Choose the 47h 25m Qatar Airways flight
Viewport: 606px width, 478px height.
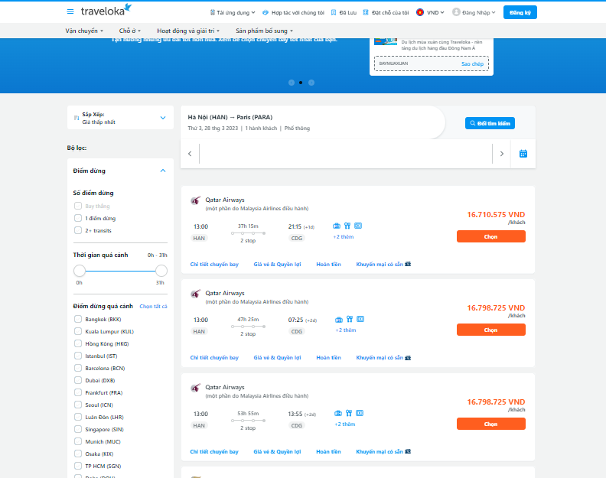(490, 330)
